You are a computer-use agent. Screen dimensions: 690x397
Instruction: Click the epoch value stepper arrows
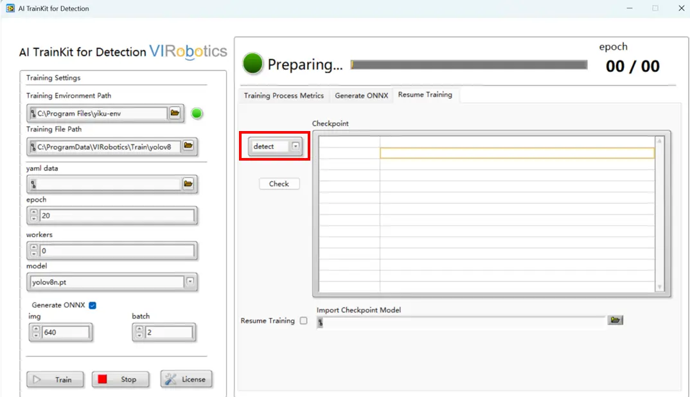(34, 216)
